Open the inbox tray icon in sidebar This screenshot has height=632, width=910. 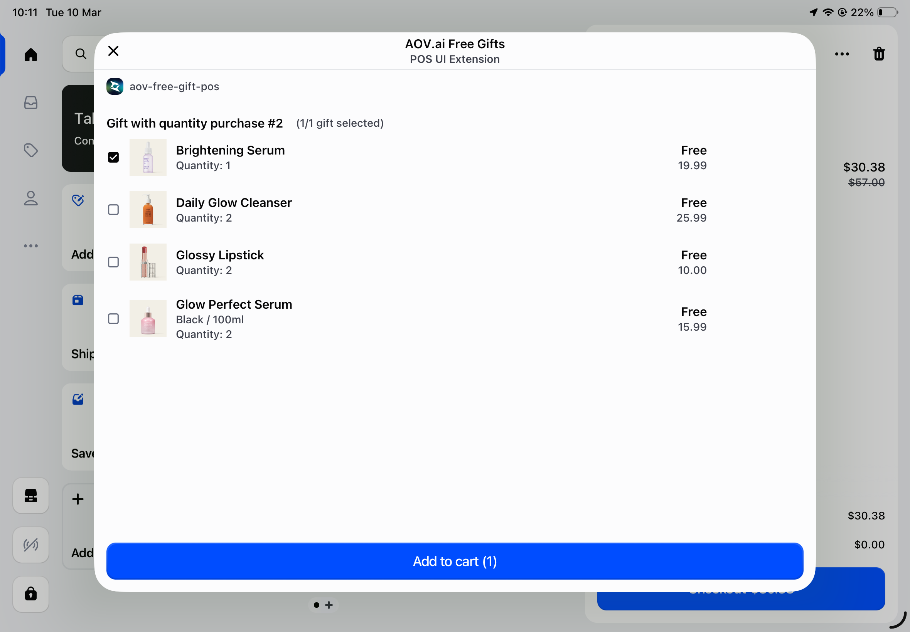[x=30, y=103]
